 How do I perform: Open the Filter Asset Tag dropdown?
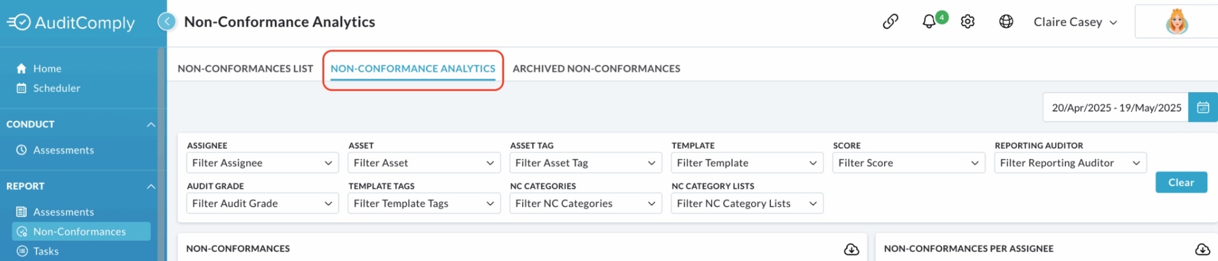point(585,163)
